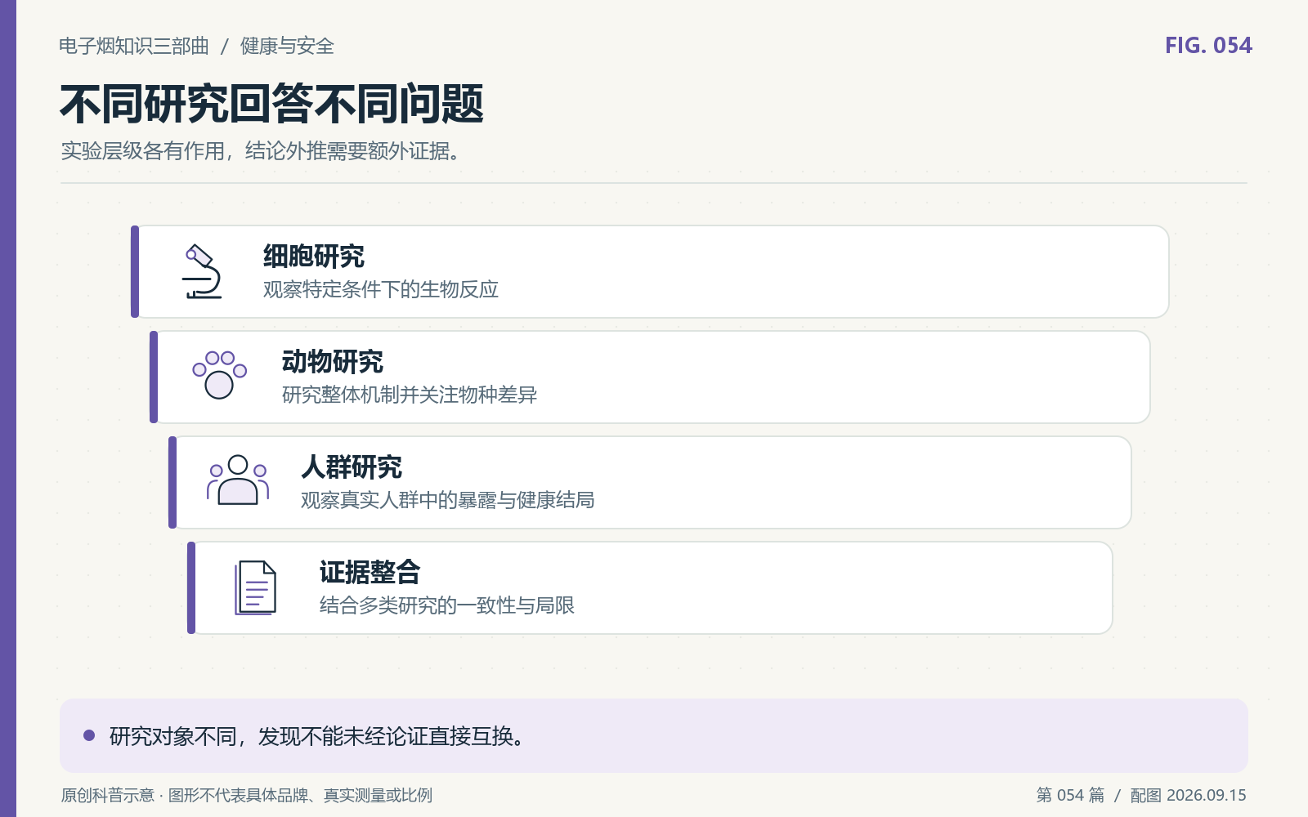This screenshot has width=1308, height=817.
Task: Select the paw print icon beside 动物研究
Action: (x=219, y=376)
